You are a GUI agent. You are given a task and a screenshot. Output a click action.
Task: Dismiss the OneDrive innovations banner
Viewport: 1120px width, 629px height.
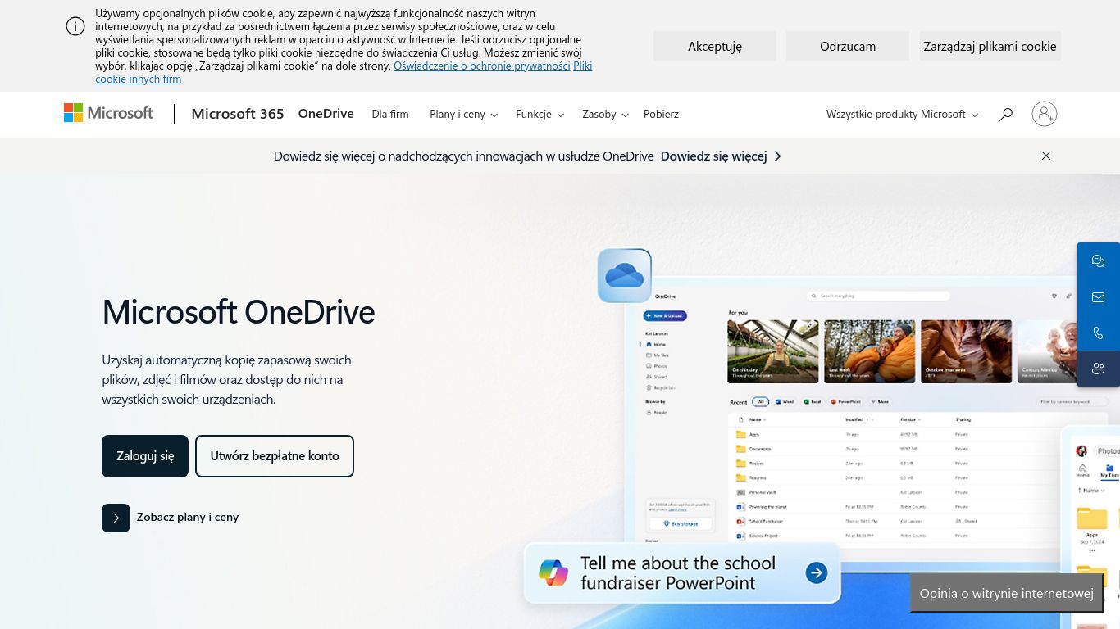tap(1046, 156)
